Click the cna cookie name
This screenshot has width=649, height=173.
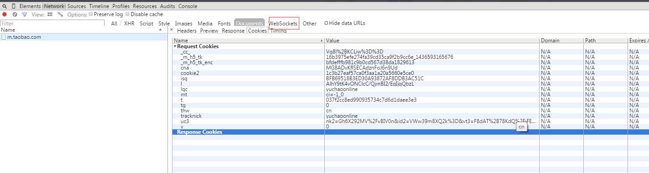click(x=185, y=68)
